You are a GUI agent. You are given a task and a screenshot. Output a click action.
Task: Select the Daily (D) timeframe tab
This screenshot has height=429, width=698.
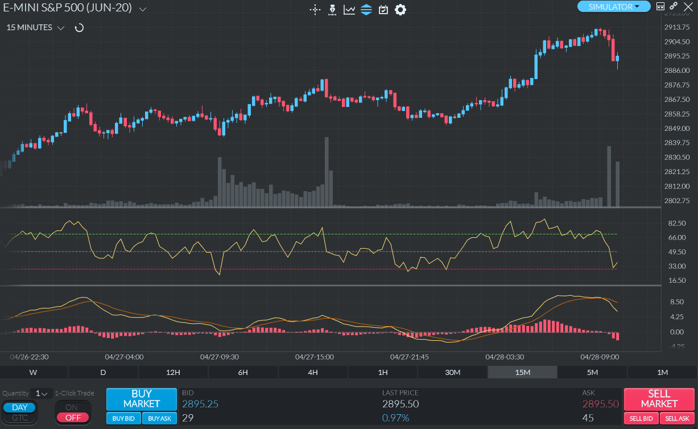point(103,372)
